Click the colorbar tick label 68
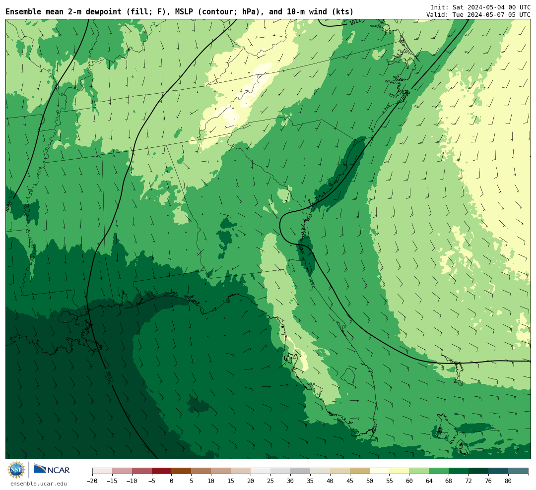Image resolution: width=536 pixels, height=490 pixels. [x=449, y=481]
